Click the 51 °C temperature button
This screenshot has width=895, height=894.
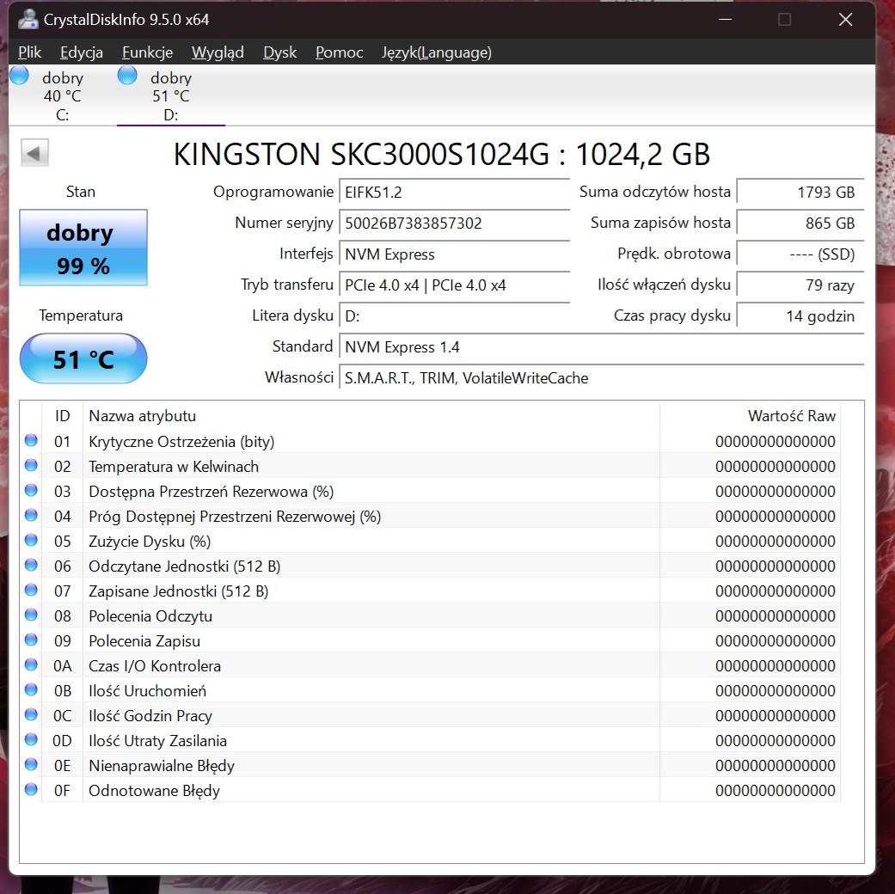coord(83,358)
